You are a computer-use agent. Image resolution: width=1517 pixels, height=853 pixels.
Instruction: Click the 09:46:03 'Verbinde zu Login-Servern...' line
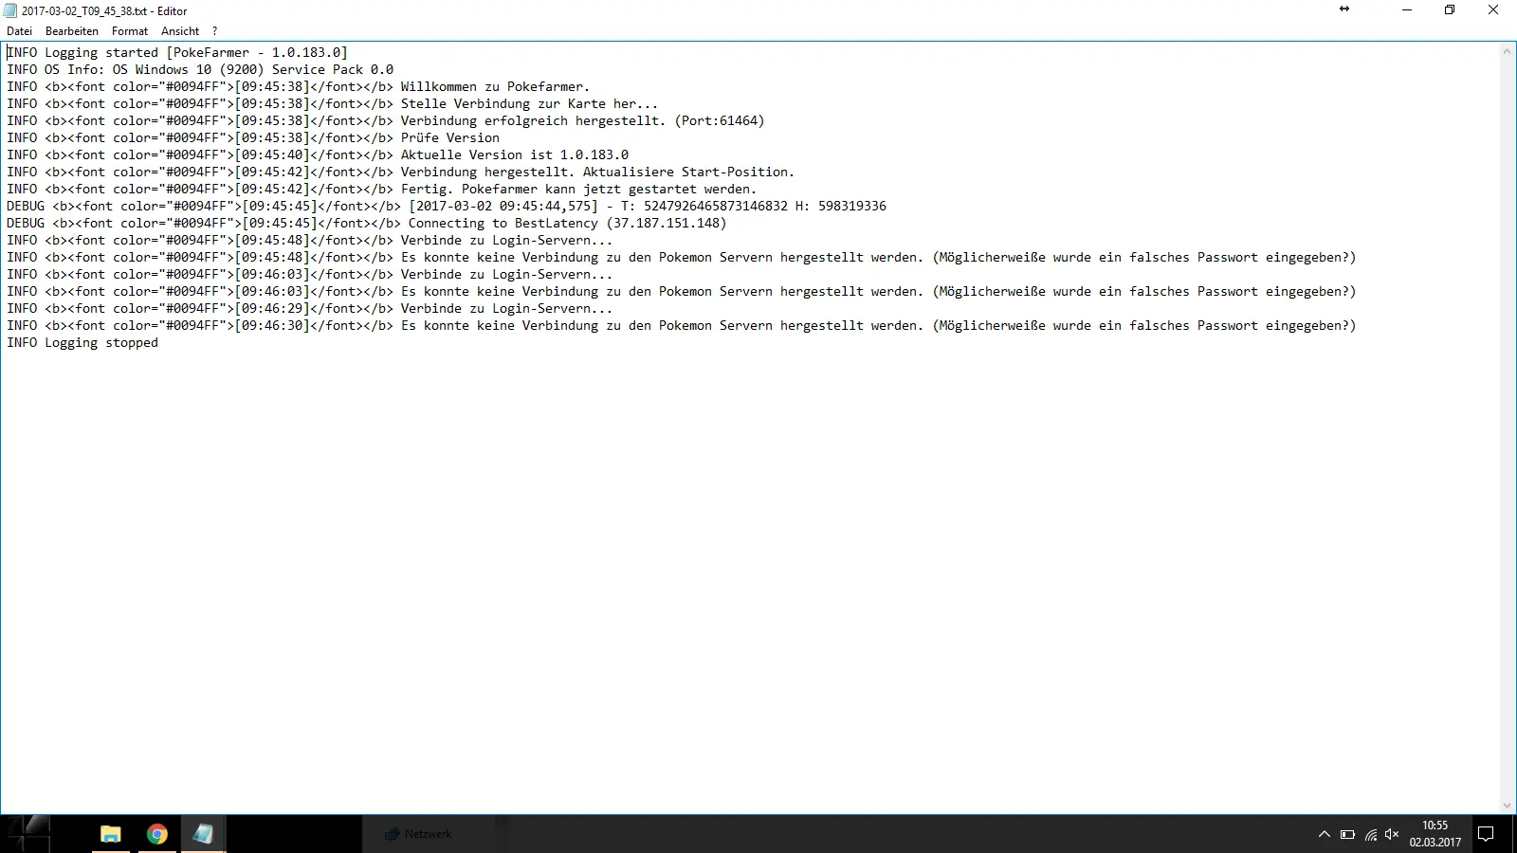(309, 275)
